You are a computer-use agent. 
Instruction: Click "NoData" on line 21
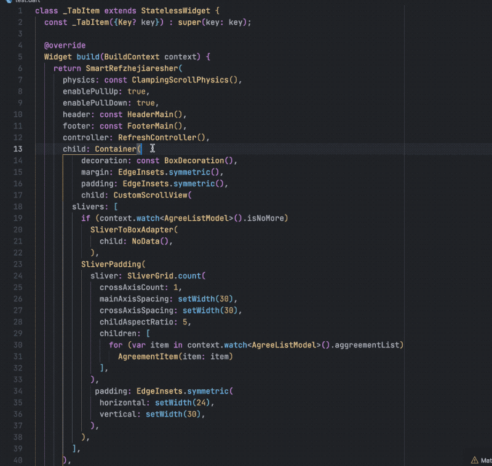[x=146, y=242]
